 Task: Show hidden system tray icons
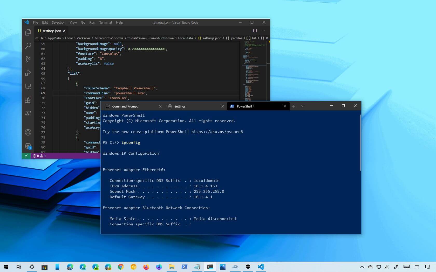pyautogui.click(x=362, y=267)
